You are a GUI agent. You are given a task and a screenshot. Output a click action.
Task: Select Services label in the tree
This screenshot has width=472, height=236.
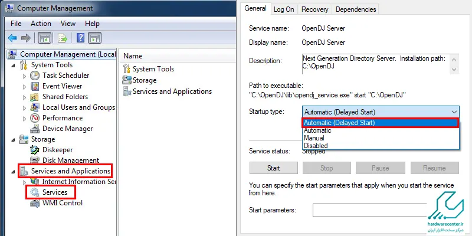point(55,192)
